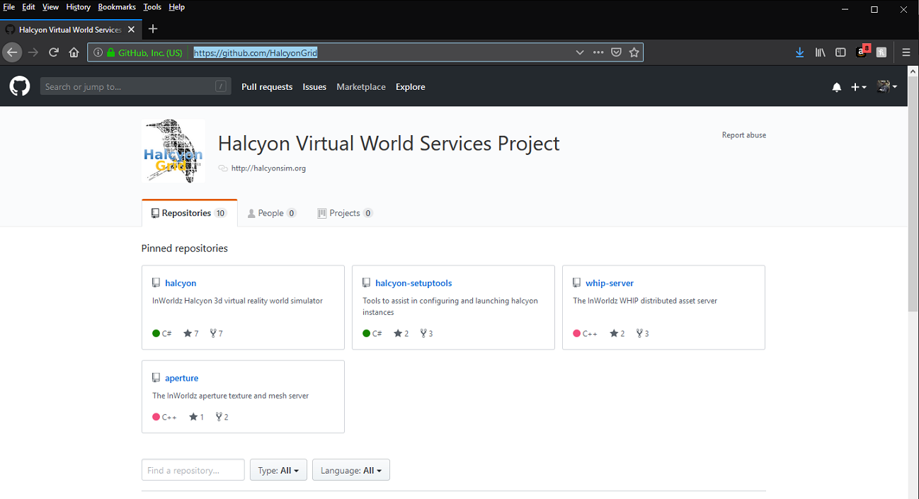The height and width of the screenshot is (499, 919).
Task: Open the History menu
Action: coord(78,7)
